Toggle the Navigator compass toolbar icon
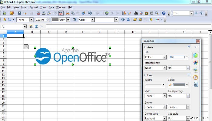Image resolution: width=212 pixels, height=121 pixels. pos(141,13)
